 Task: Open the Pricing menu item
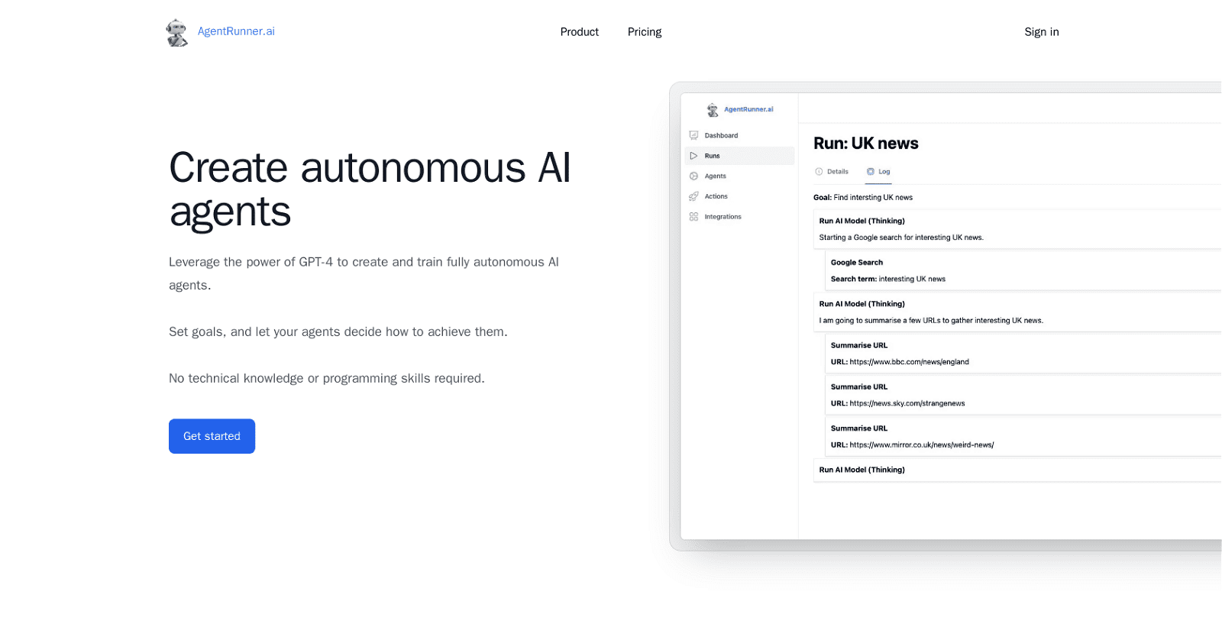(645, 32)
